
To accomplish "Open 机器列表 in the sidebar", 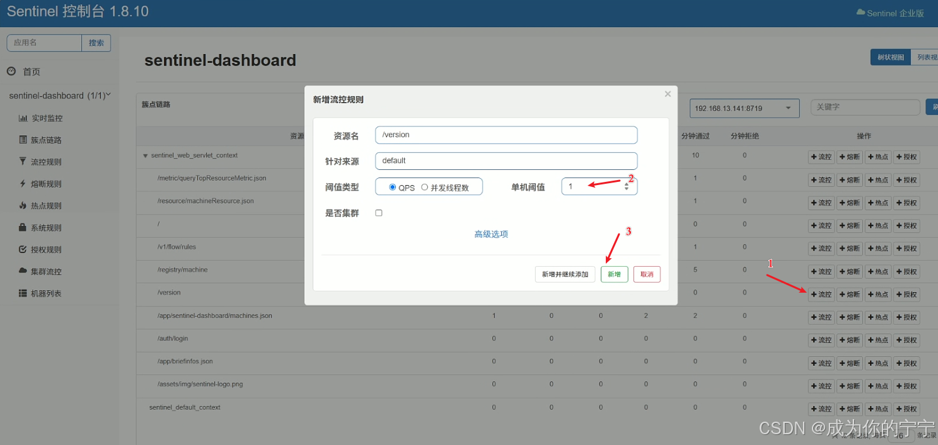I will coord(41,293).
